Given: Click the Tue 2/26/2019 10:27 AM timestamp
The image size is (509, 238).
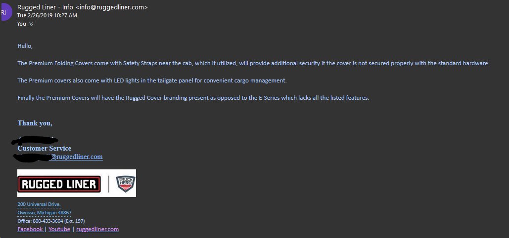Looking at the screenshot, I should tap(47, 15).
